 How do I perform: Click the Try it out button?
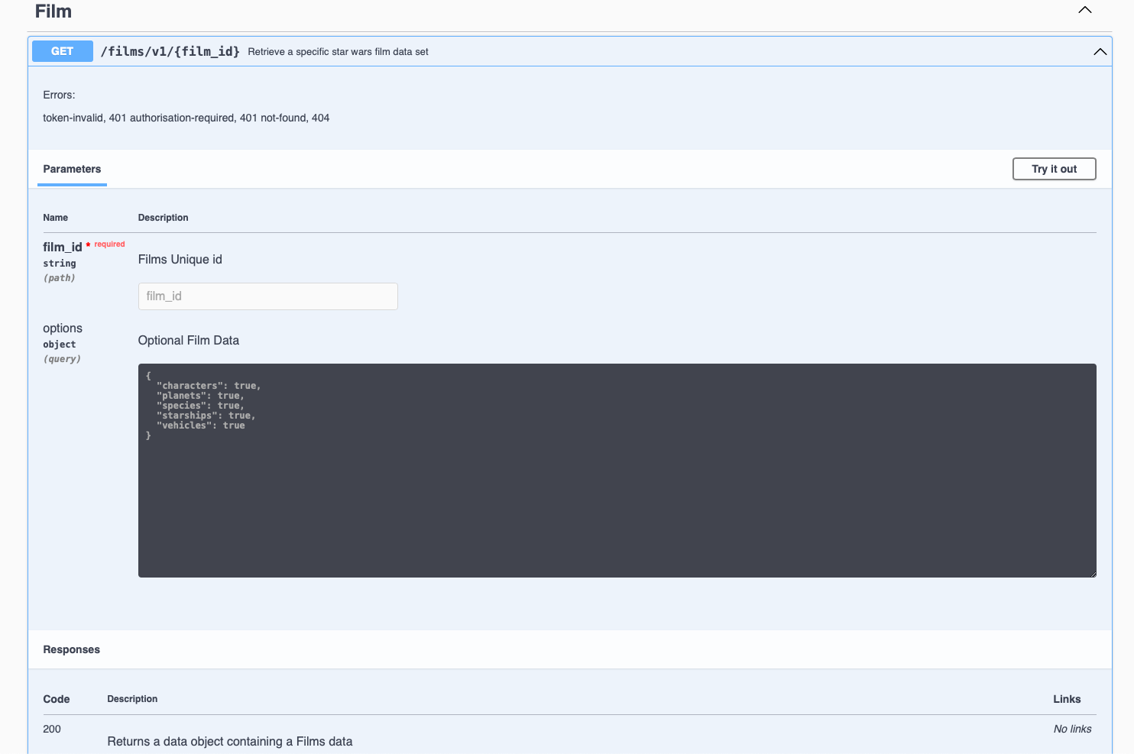click(1054, 169)
